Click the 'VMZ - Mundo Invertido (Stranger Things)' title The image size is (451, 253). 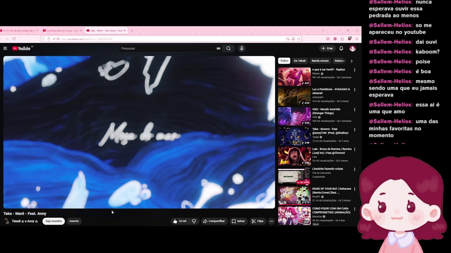[326, 111]
